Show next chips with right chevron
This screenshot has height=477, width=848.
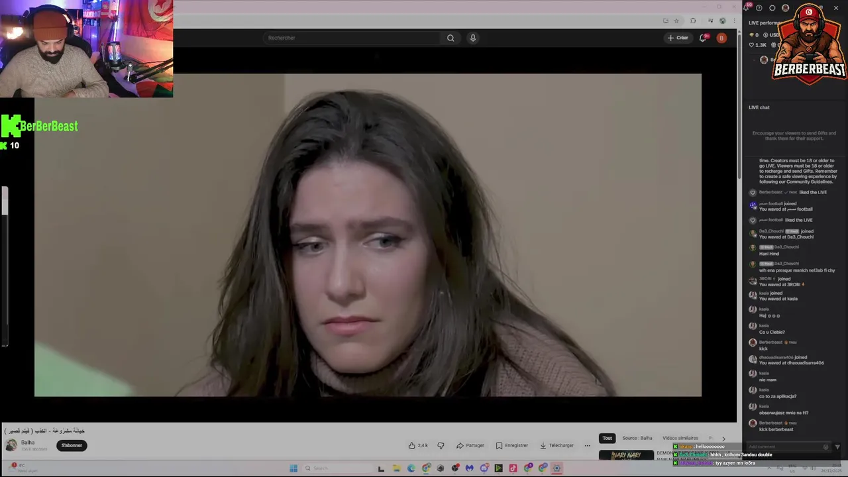tap(723, 438)
